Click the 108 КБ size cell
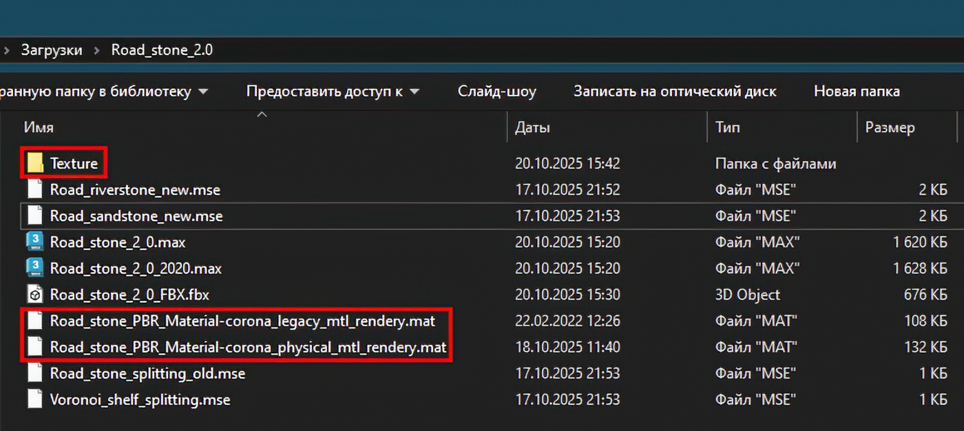Screen dimensions: 964x431 [925, 321]
